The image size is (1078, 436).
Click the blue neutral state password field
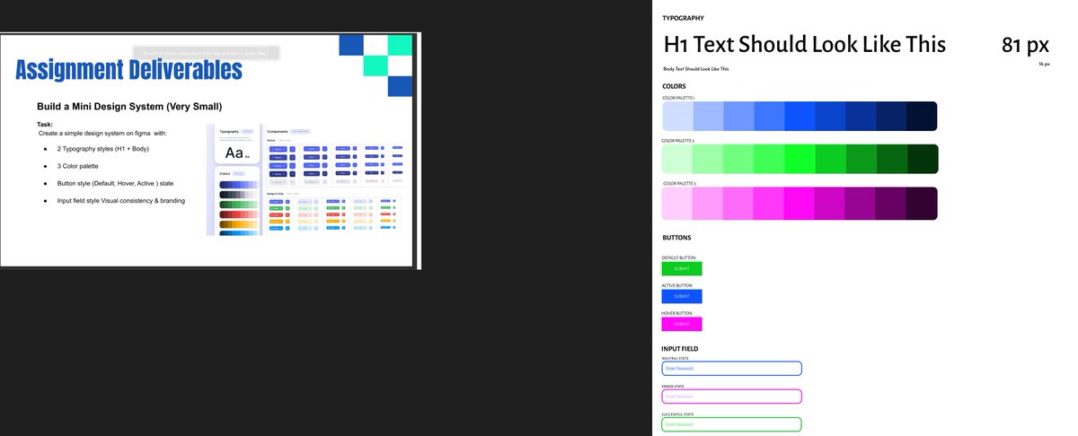click(732, 369)
